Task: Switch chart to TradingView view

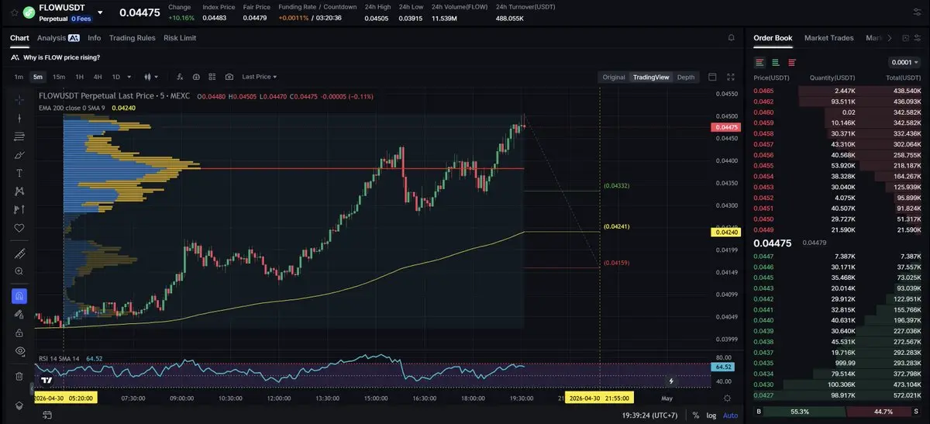Action: (651, 77)
